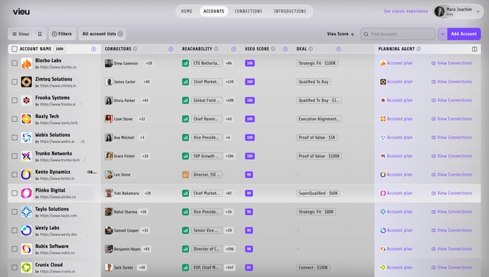Screen dimensions: 489x277
Task: Click Yuki Nakamura connector avatar
Action: (109, 193)
